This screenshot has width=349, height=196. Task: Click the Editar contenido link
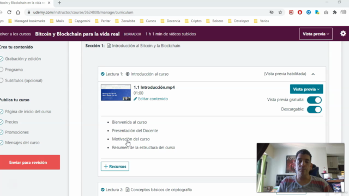153,99
